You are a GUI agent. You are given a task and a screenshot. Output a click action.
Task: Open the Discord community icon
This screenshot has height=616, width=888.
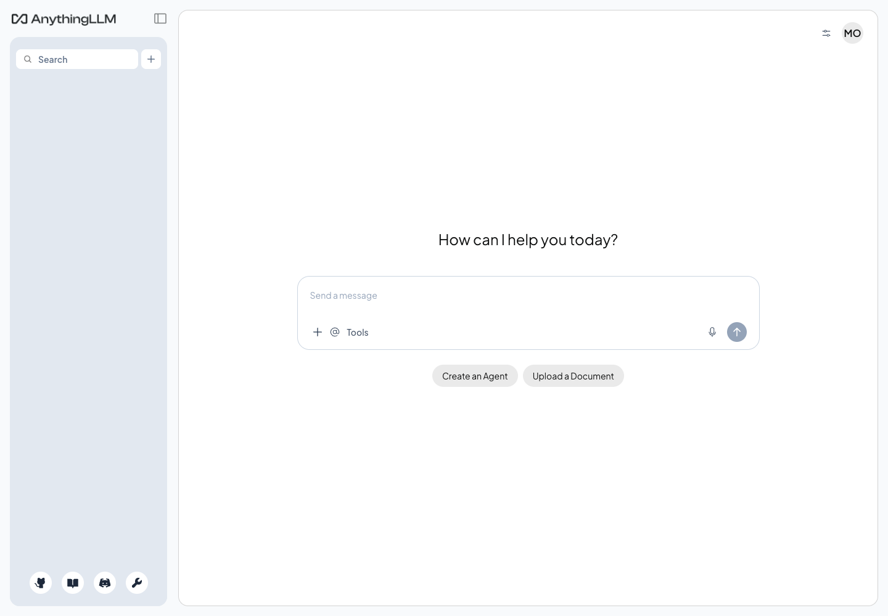[x=105, y=583]
